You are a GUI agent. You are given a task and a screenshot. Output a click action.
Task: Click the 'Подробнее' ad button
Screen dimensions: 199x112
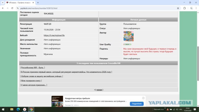(x=137, y=104)
